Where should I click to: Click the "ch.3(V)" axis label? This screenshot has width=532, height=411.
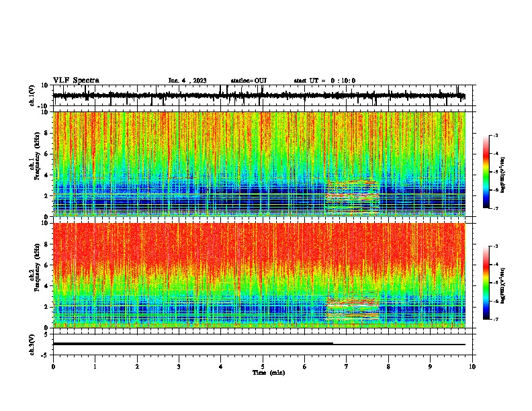32,345
